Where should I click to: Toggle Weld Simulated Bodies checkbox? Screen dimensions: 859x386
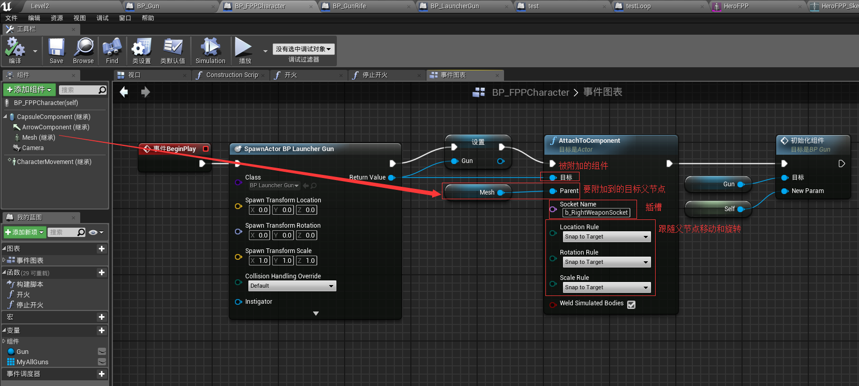(x=631, y=305)
